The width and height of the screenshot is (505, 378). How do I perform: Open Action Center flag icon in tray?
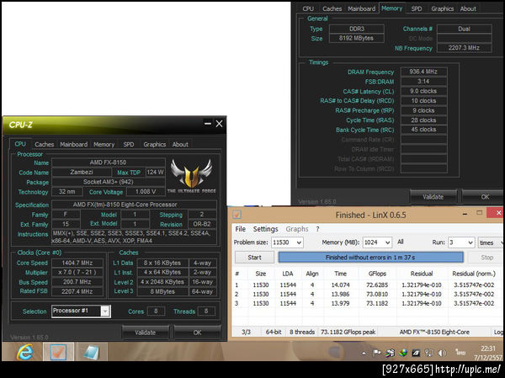(376, 354)
